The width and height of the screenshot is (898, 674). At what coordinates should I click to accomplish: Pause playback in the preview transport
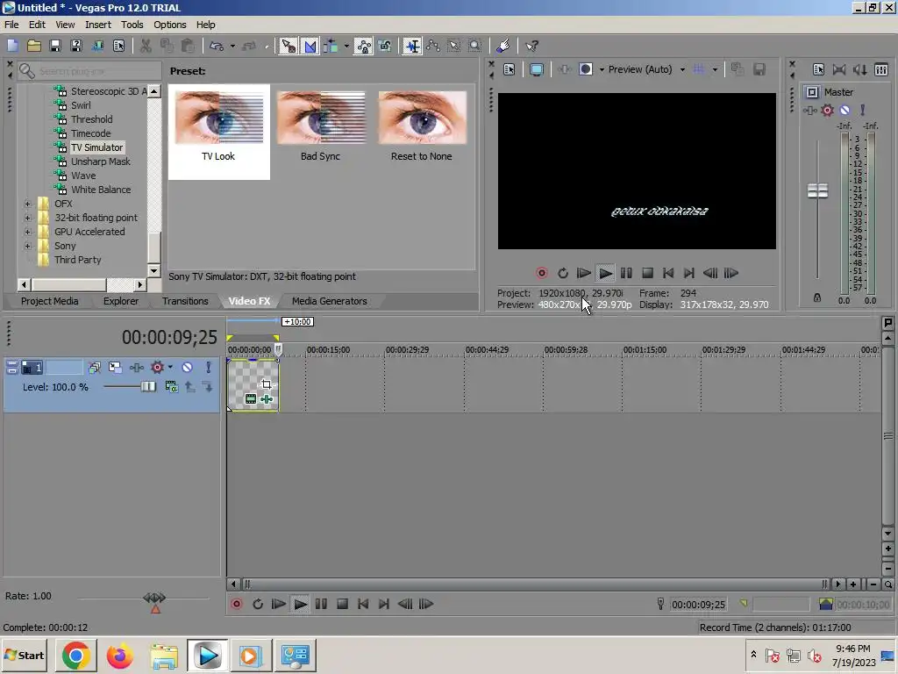coord(626,273)
